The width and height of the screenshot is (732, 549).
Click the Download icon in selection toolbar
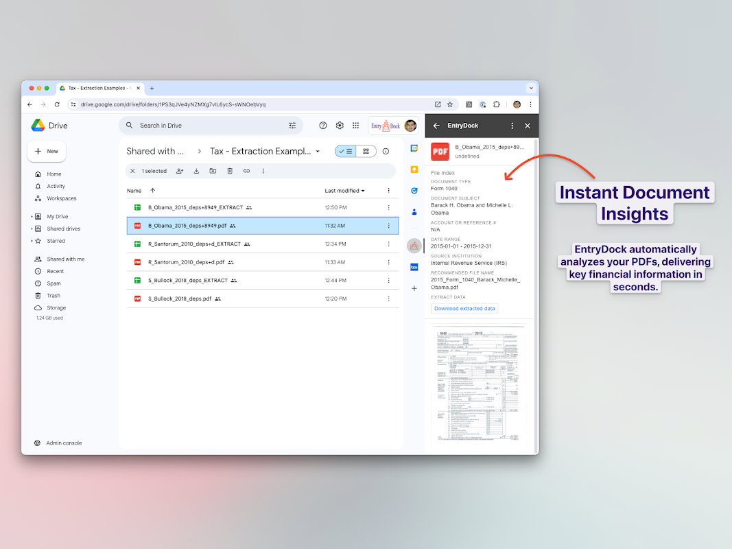pyautogui.click(x=196, y=171)
